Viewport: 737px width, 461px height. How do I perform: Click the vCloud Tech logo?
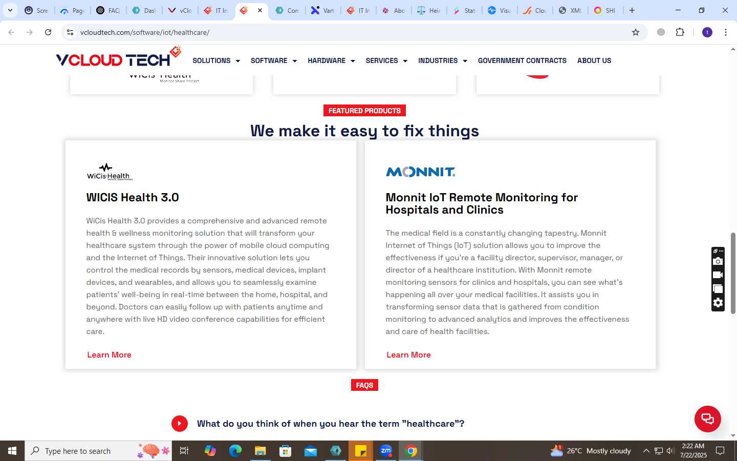[x=119, y=57]
